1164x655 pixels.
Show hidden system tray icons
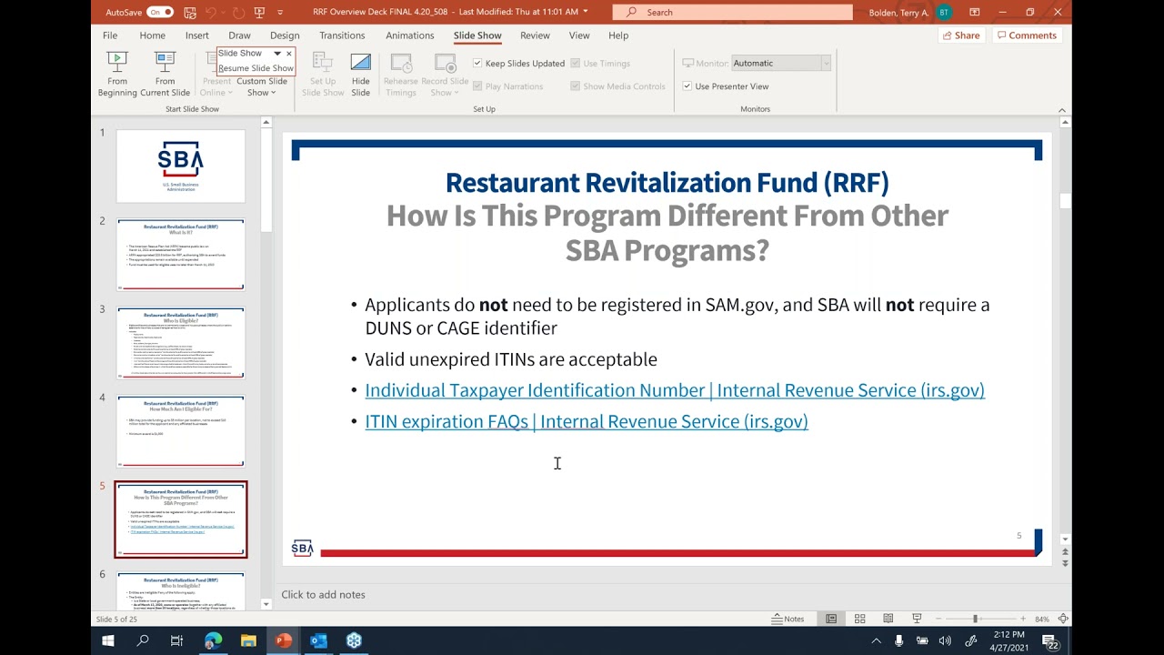coord(877,640)
